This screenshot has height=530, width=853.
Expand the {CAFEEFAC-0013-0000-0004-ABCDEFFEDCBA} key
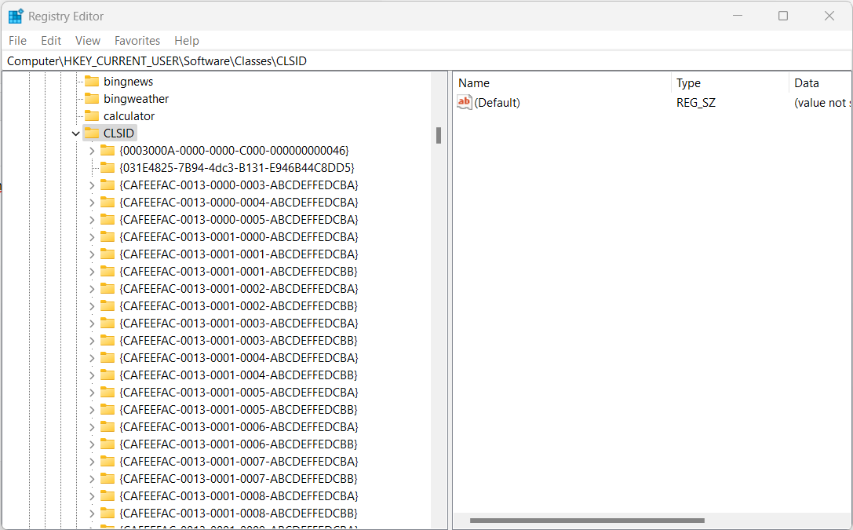[92, 203]
